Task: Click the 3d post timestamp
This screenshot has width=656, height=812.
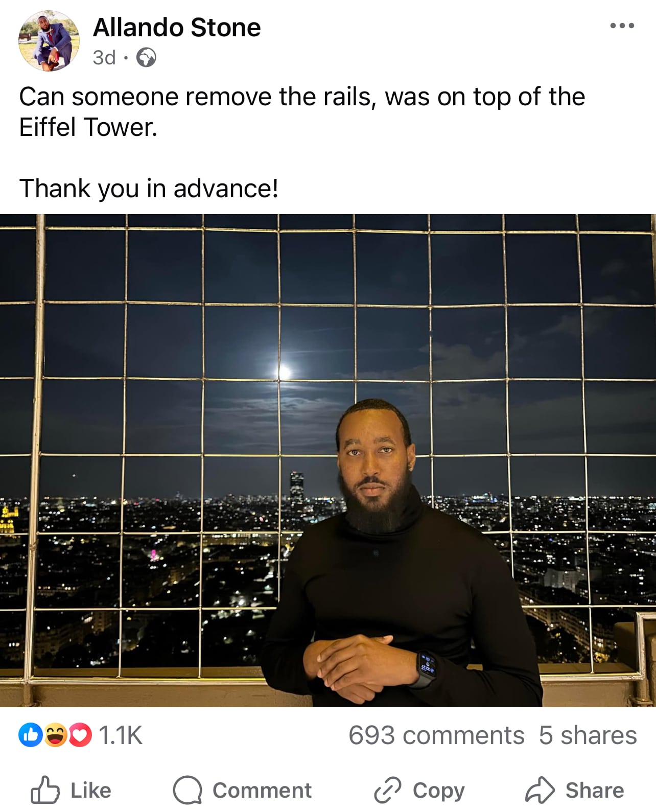Action: click(104, 58)
